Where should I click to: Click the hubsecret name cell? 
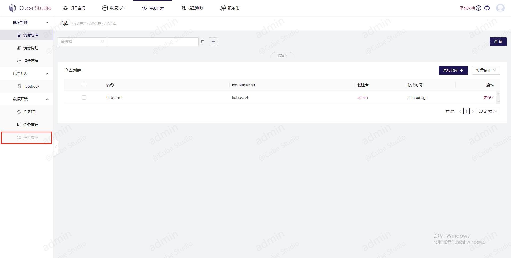coord(114,97)
